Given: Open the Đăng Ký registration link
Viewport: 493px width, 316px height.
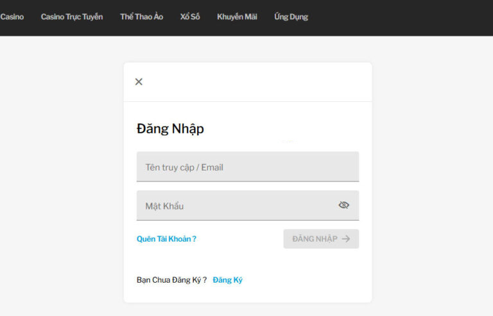Looking at the screenshot, I should click(227, 280).
